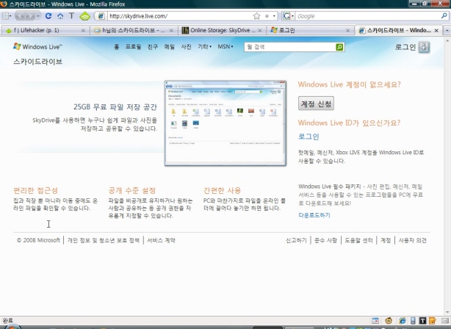
Task: Open the 도움말 센터 footer link
Action: coord(358,240)
